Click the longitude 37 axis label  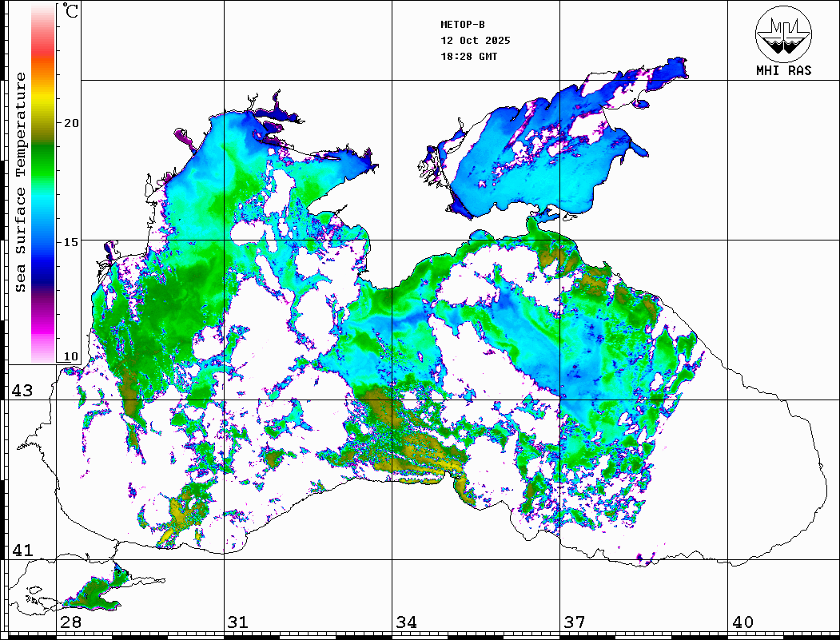click(x=574, y=622)
